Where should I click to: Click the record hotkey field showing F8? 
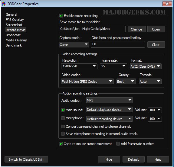pyautogui.click(x=118, y=44)
